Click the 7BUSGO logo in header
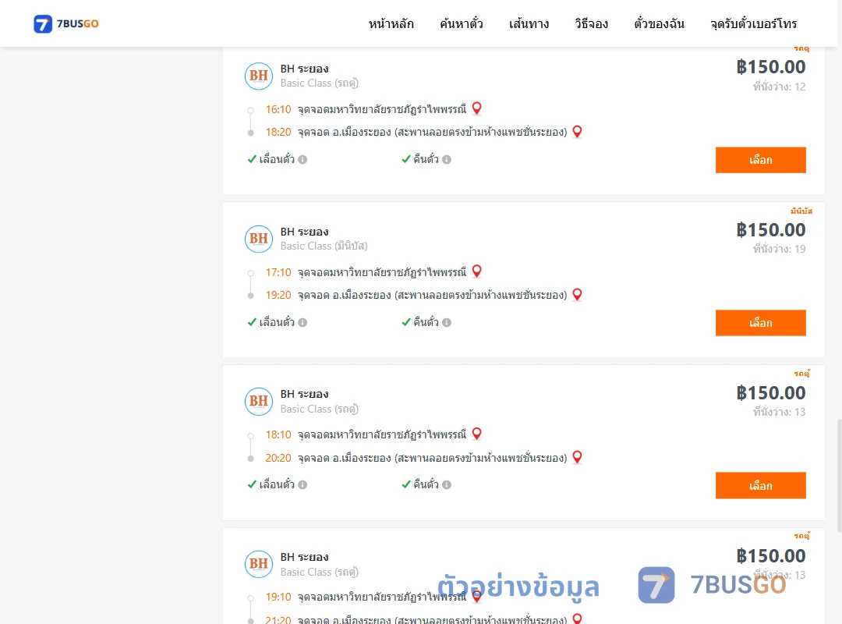842x624 pixels. click(x=66, y=23)
